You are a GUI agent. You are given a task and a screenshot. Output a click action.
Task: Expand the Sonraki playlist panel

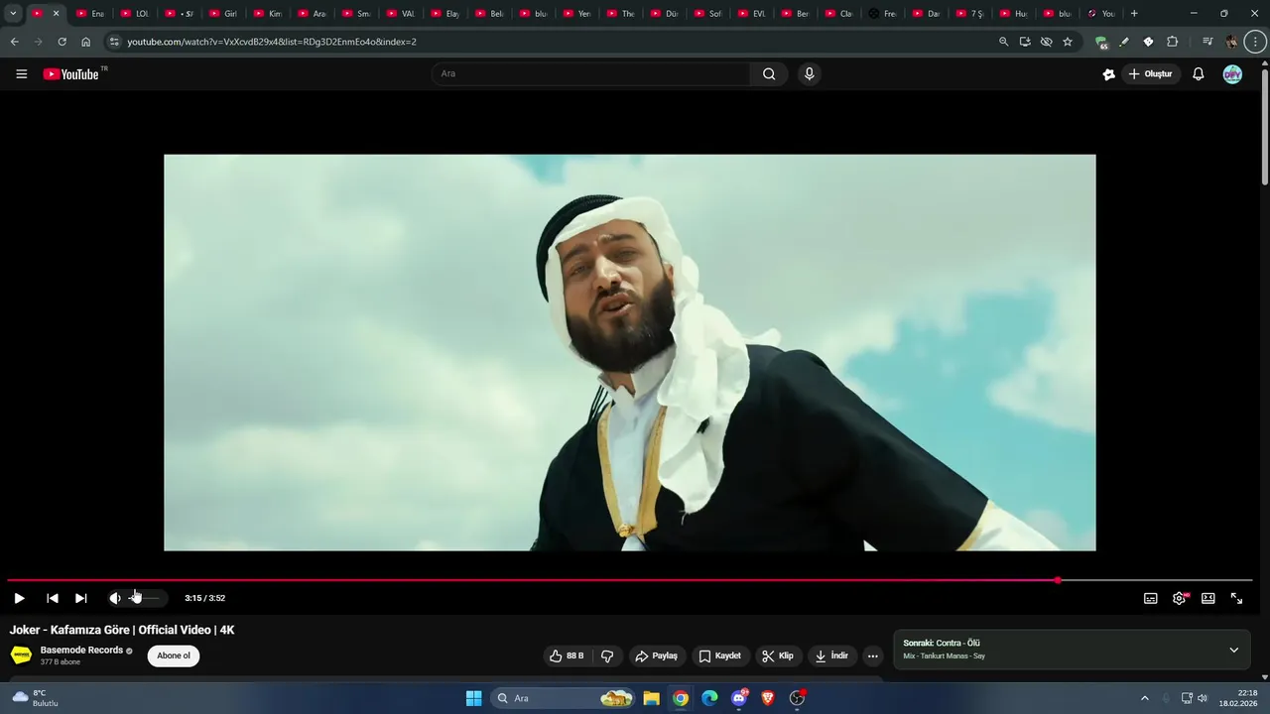1234,651
